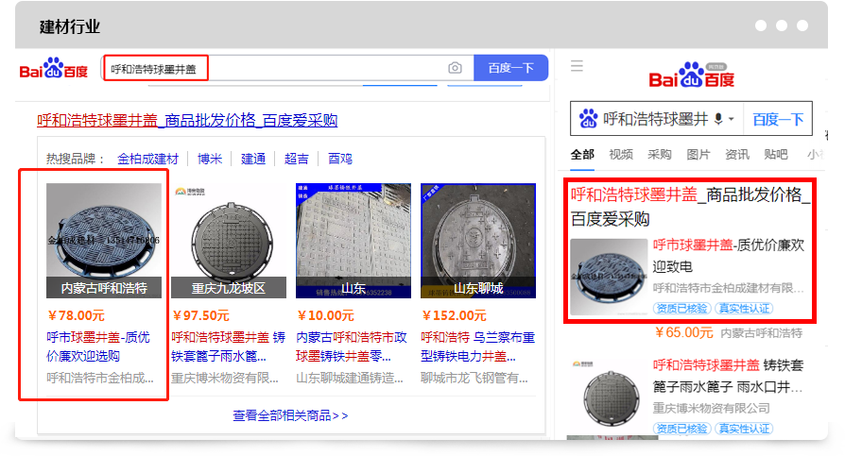Click the 真实性认证 badge on first result
The image size is (845, 456).
(x=744, y=308)
